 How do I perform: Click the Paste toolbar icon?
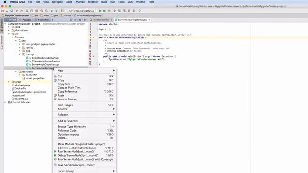(36, 11)
